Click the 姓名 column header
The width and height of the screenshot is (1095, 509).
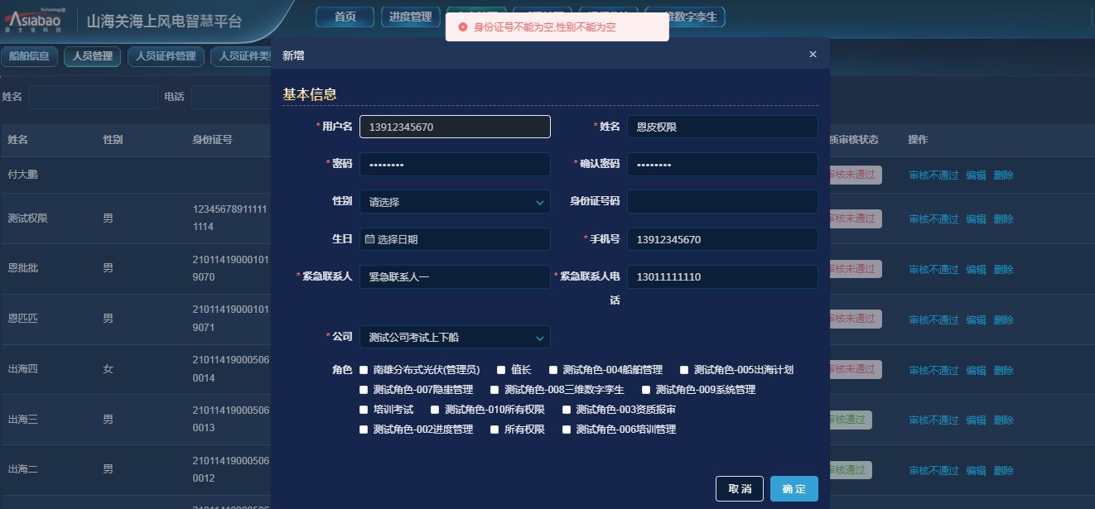pyautogui.click(x=17, y=140)
